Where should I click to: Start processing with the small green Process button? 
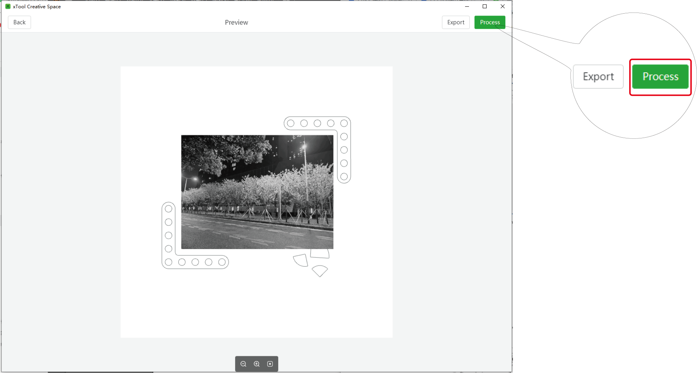pyautogui.click(x=490, y=22)
